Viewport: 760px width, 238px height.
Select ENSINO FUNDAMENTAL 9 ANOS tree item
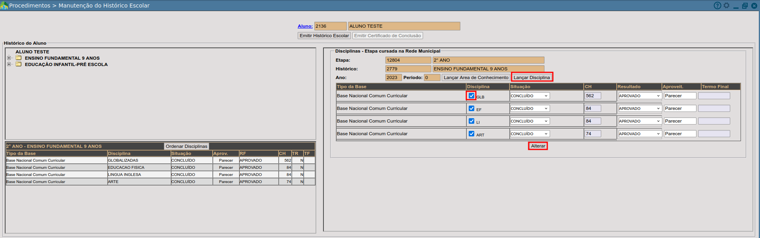[x=62, y=58]
